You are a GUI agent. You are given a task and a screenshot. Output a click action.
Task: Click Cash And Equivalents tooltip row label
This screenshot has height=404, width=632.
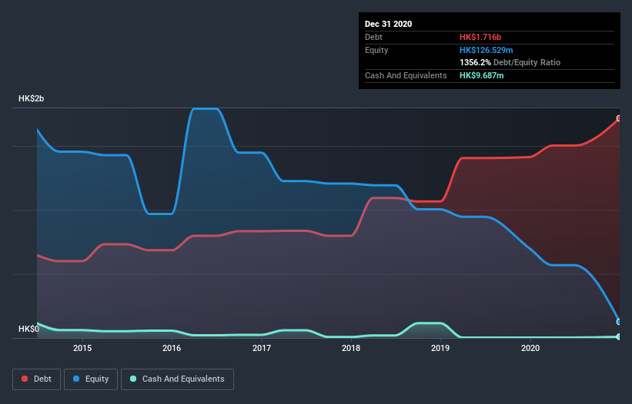click(406, 75)
